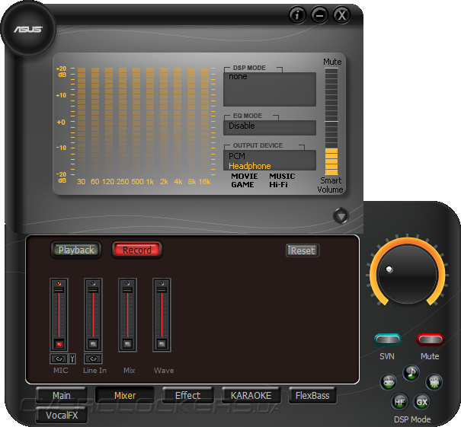
Task: Click the master volume knob
Action: click(408, 274)
